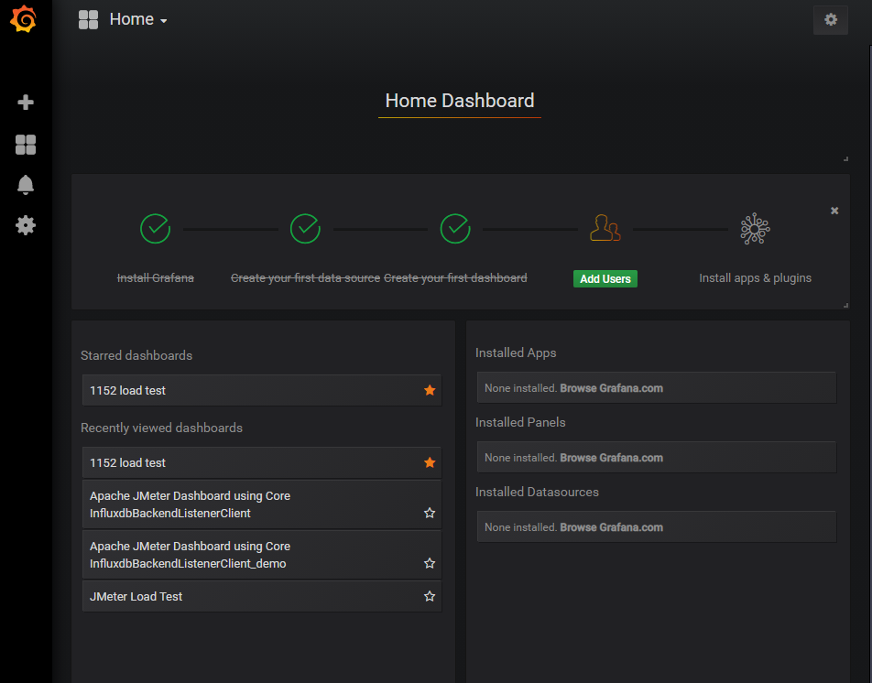Star the JMeter Load Test dashboard

430,597
